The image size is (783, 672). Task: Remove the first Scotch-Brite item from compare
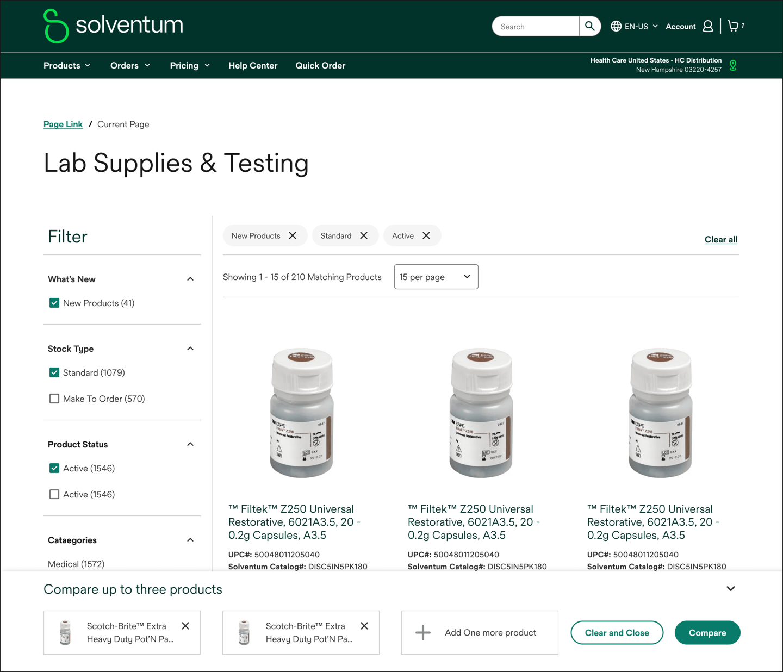tap(185, 626)
